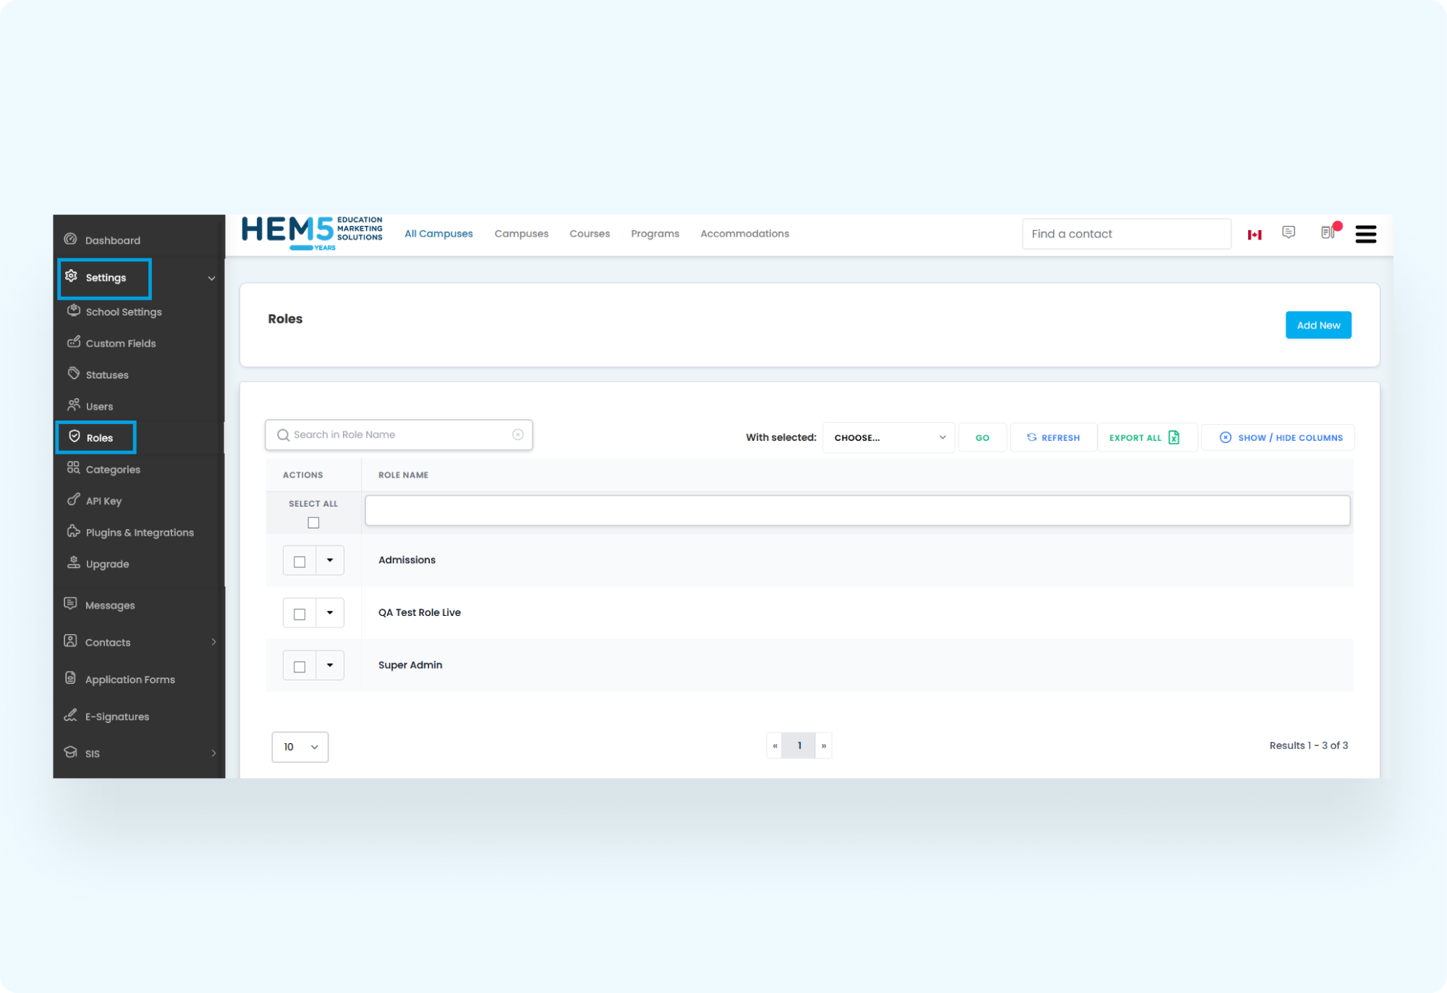Screen dimensions: 1447x993
Task: Open the results per page dropdown
Action: [x=300, y=746]
